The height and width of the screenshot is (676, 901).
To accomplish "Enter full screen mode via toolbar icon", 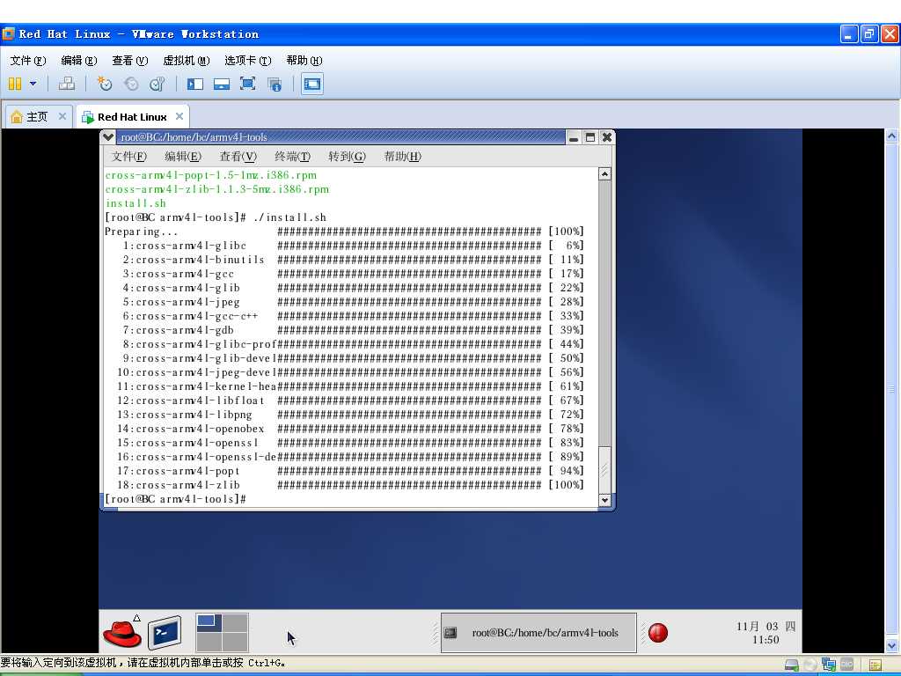I will (247, 84).
